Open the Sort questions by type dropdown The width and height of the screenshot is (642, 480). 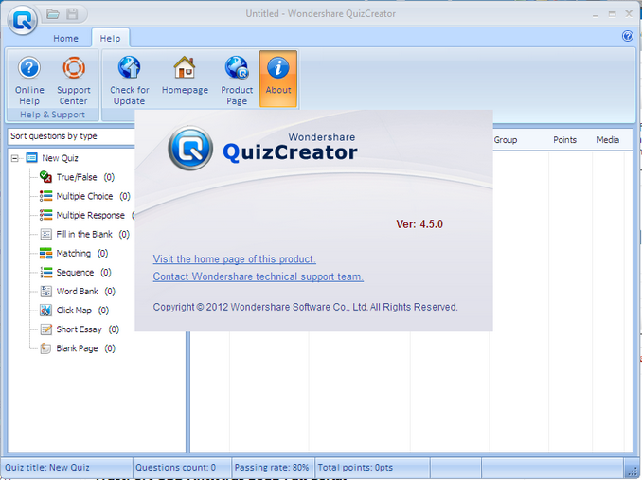[x=71, y=136]
